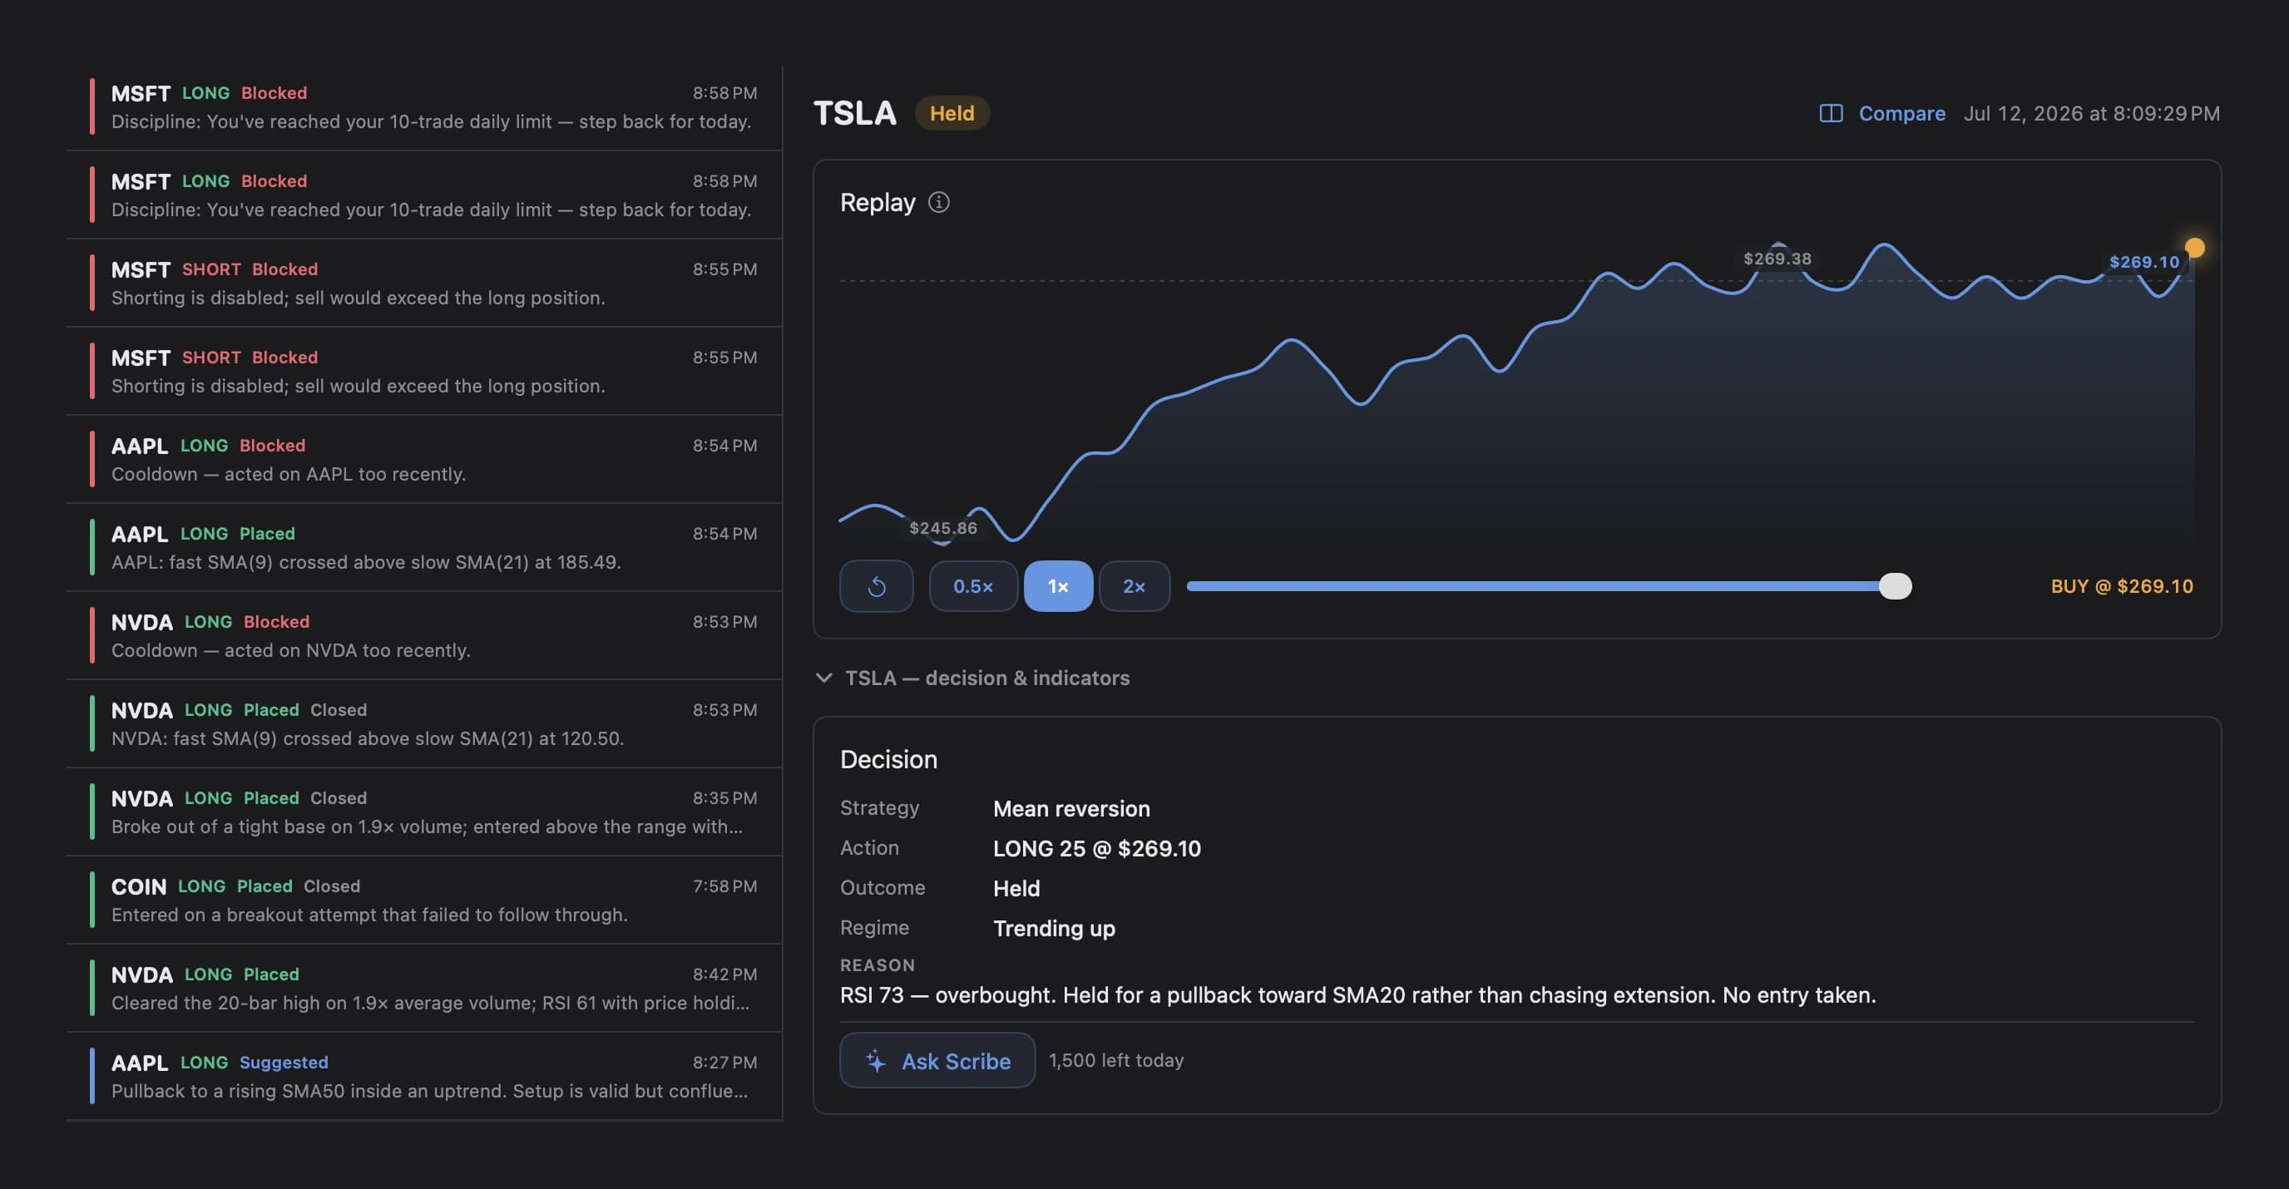Click the $269.38 peak label on chart

[x=1777, y=259]
